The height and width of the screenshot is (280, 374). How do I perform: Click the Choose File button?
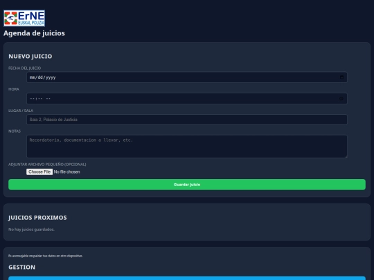click(x=39, y=171)
